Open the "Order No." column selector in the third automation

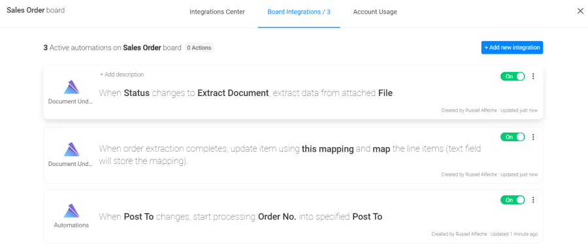point(278,217)
